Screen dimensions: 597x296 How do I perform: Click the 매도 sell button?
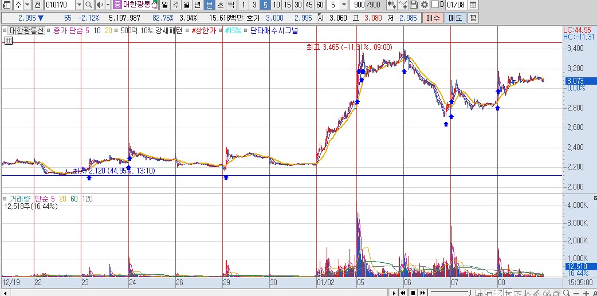click(x=455, y=18)
